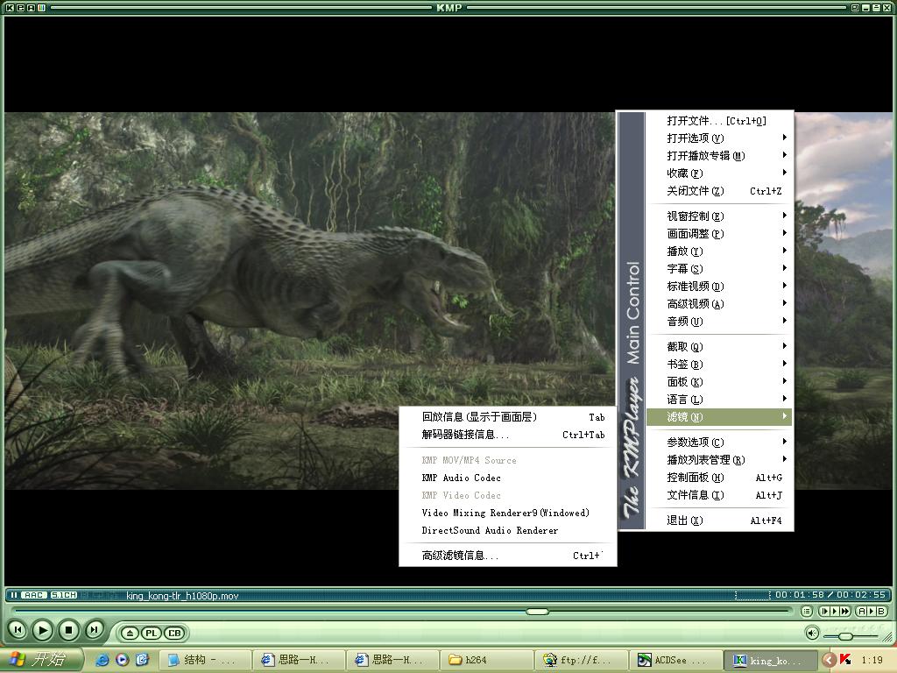897x673 pixels.
Task: Choose 打开文件... [Ctrl+O] from the menu
Action: point(719,121)
